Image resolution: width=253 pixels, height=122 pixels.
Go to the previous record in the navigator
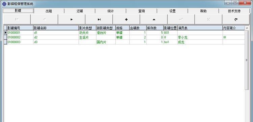pos(44,19)
